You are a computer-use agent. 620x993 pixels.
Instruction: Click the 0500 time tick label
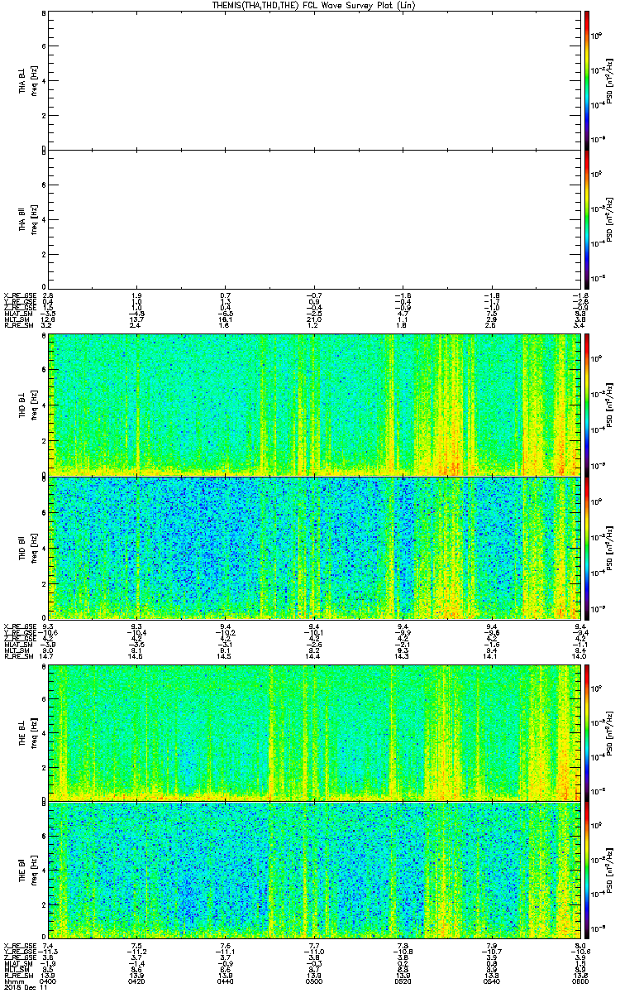314,980
